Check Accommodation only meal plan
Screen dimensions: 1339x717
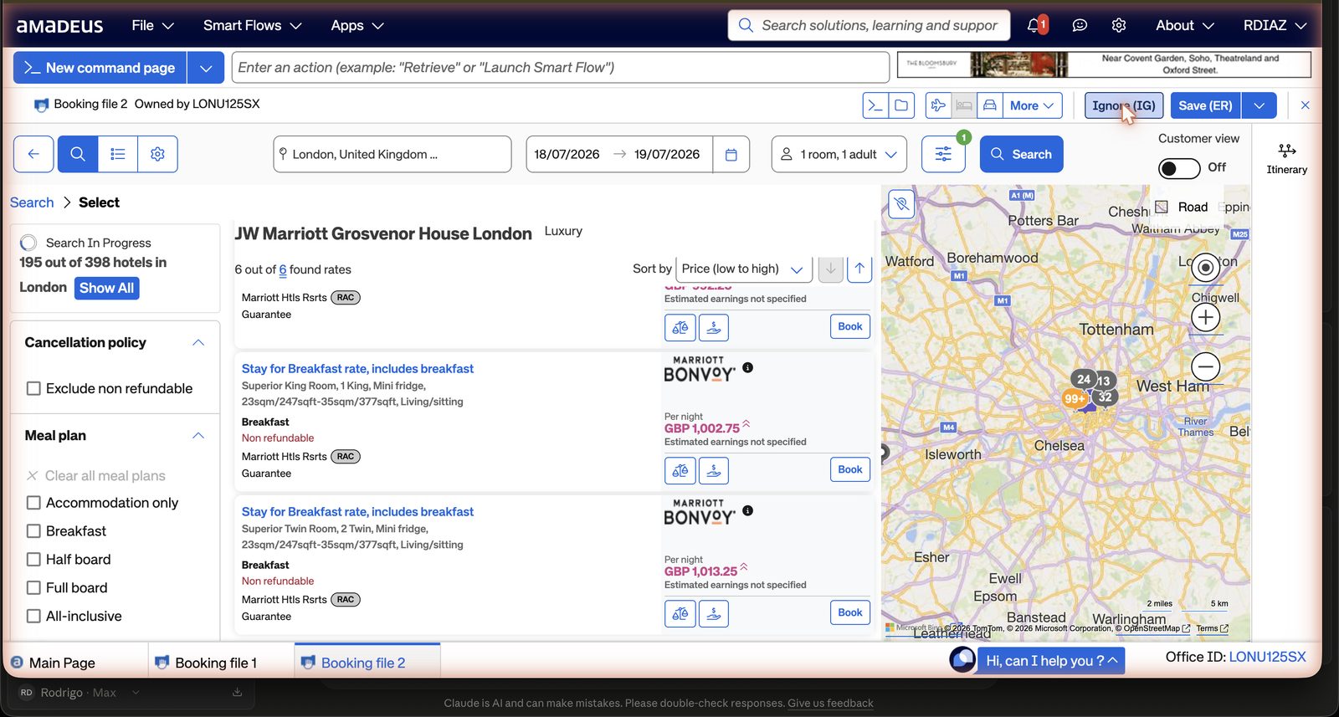click(x=33, y=503)
